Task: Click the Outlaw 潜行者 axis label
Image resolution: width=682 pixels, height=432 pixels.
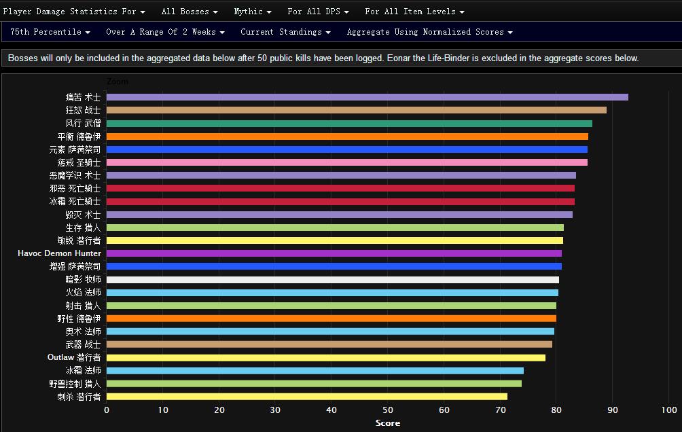Action: point(74,357)
